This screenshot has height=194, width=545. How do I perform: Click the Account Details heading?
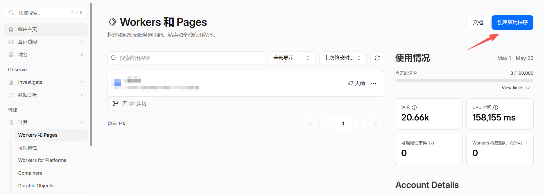(427, 185)
